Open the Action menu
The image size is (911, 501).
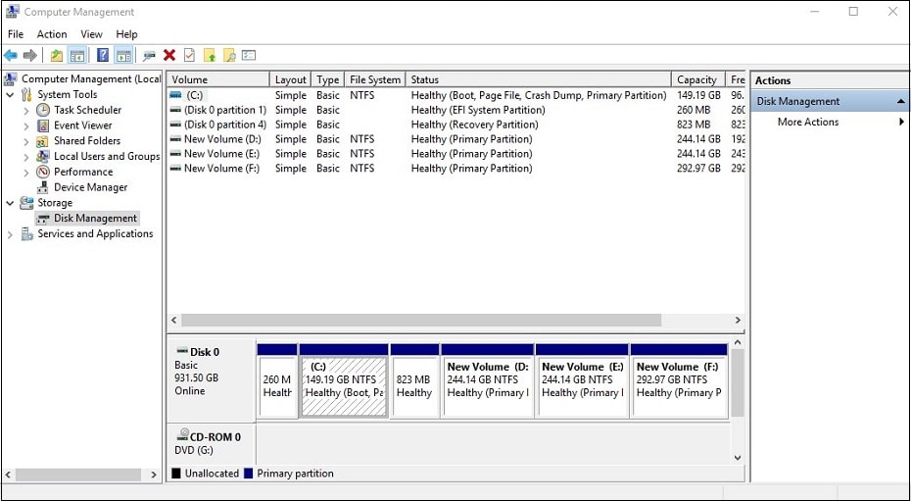52,34
